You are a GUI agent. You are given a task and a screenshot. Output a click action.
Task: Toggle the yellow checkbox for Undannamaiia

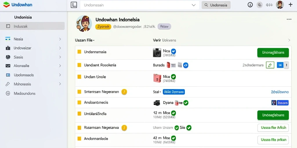[79, 52]
